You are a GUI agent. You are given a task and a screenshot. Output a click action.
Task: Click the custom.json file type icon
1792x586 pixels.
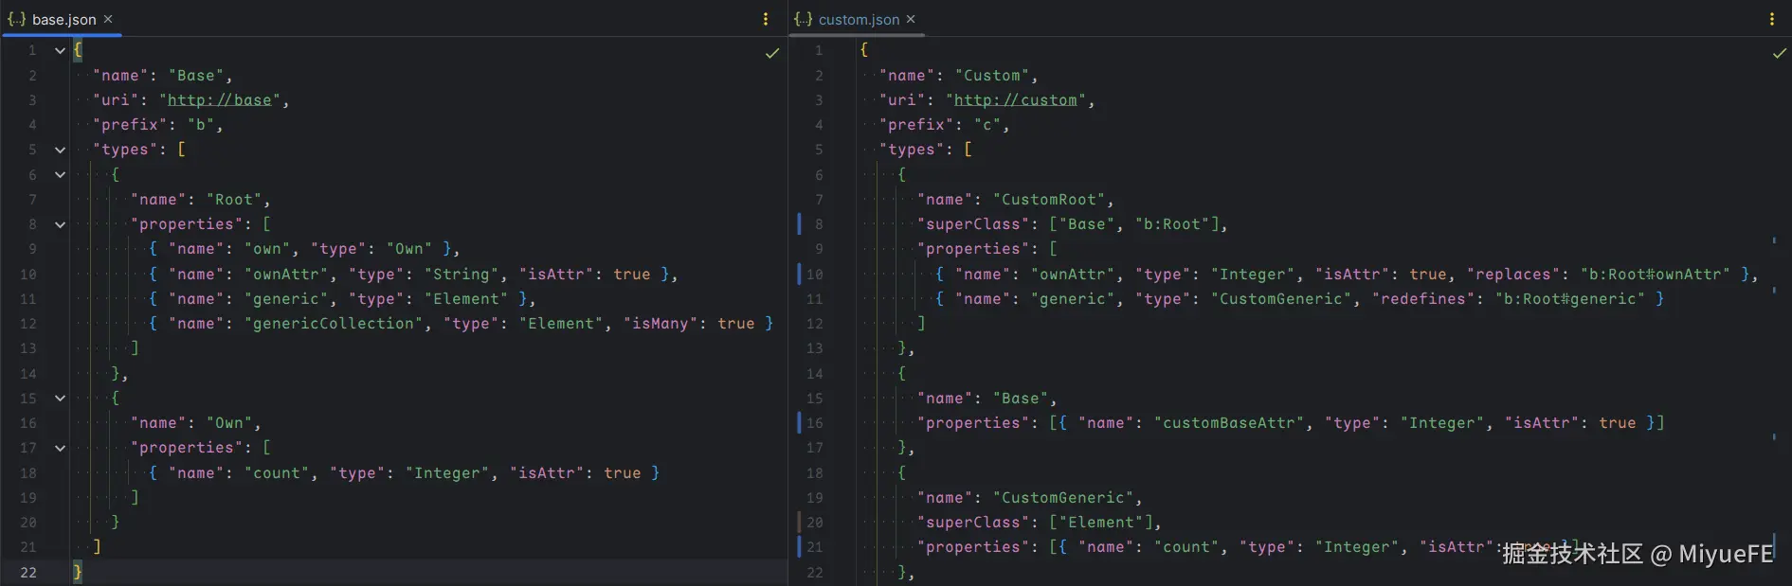(x=804, y=19)
